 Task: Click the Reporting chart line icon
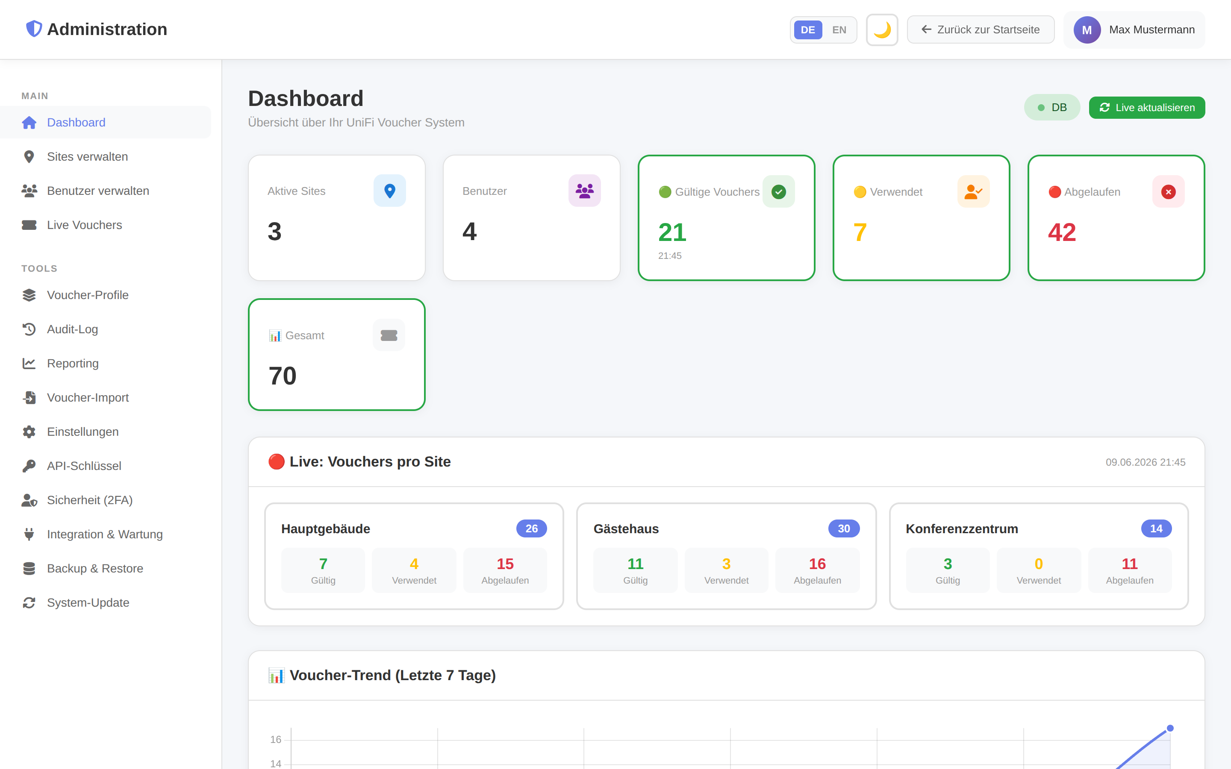[x=29, y=363]
